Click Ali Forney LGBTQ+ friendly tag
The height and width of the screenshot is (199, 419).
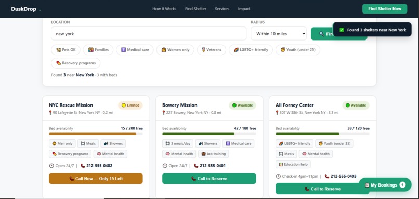click(294, 143)
